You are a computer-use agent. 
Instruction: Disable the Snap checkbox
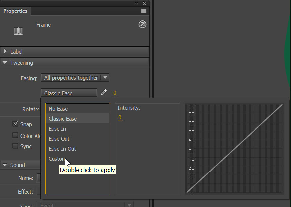point(15,124)
